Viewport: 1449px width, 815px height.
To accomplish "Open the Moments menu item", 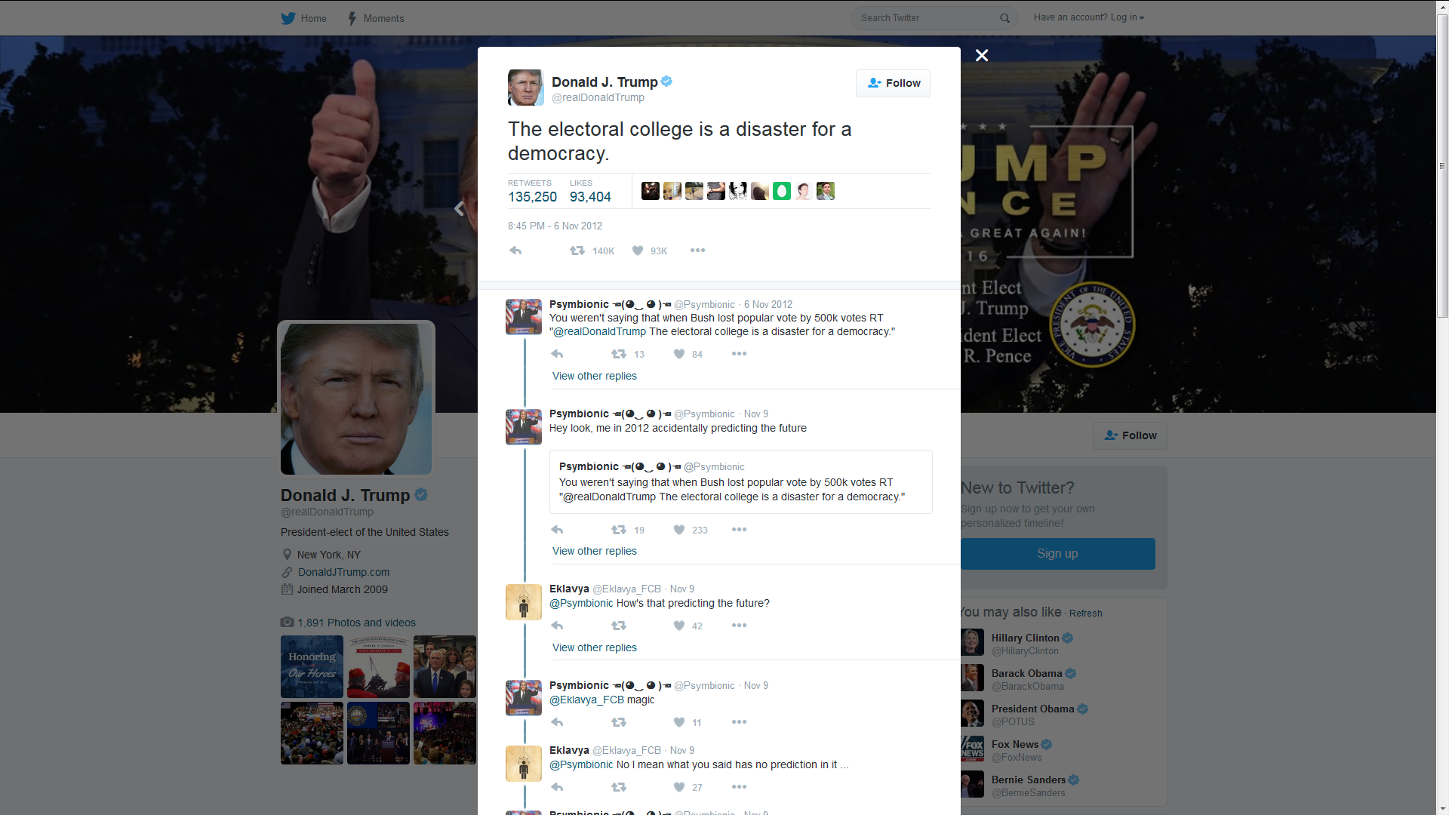I will click(376, 18).
